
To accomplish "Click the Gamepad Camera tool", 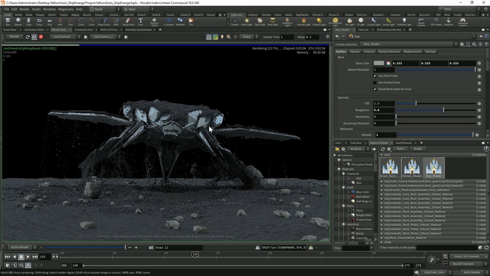I will coord(463,22).
